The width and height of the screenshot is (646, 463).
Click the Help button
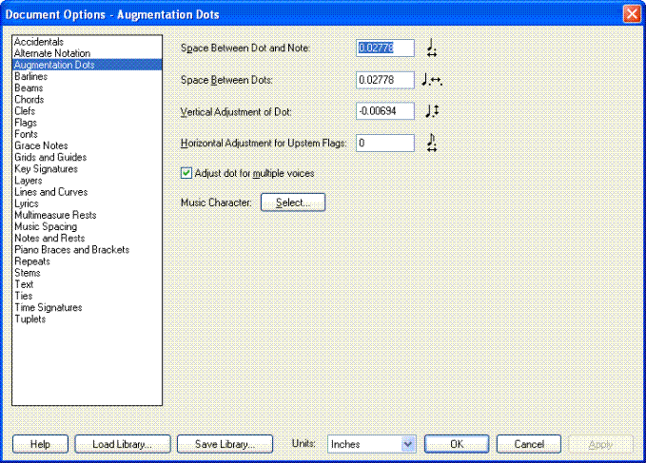click(x=40, y=444)
